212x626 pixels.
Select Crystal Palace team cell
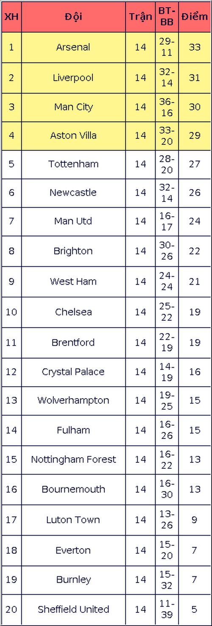pyautogui.click(x=73, y=372)
